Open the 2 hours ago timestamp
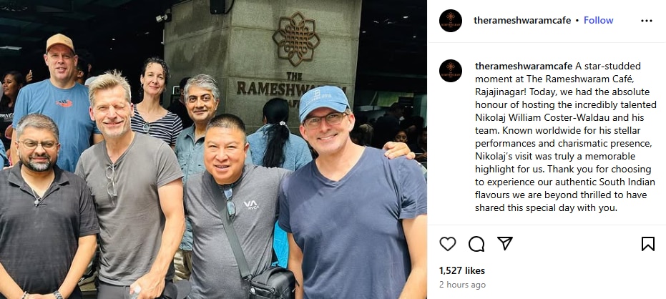Viewport: 666px width, 299px height. pyautogui.click(x=463, y=285)
